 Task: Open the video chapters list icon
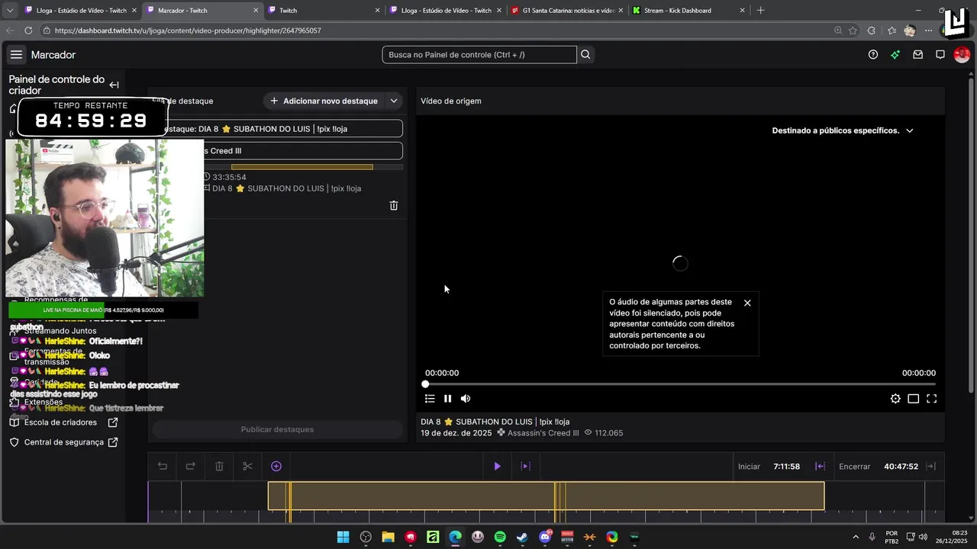click(430, 398)
